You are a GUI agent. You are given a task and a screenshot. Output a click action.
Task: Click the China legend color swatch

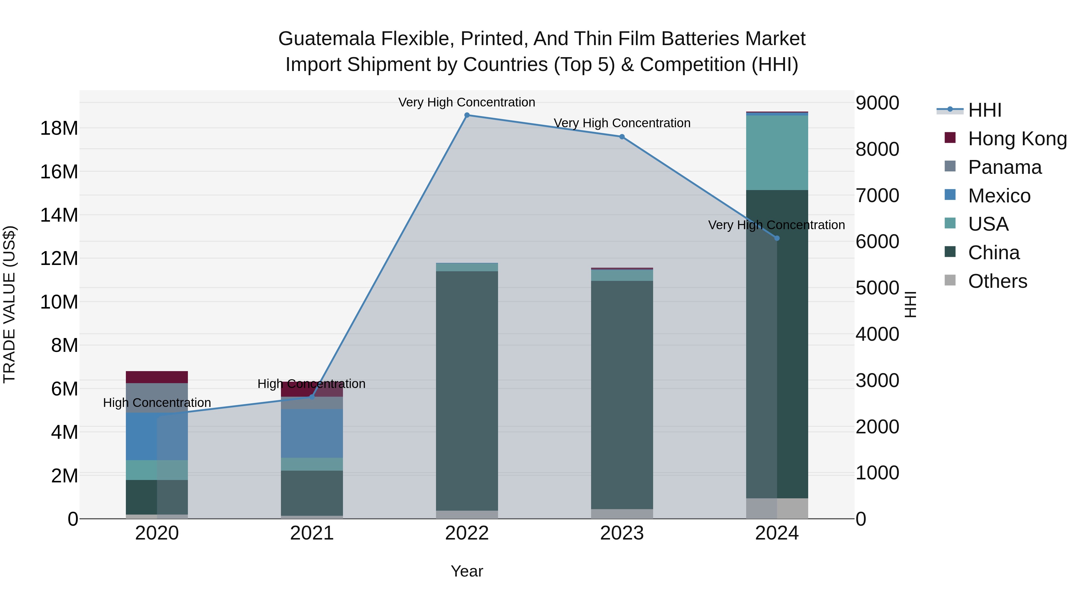950,251
